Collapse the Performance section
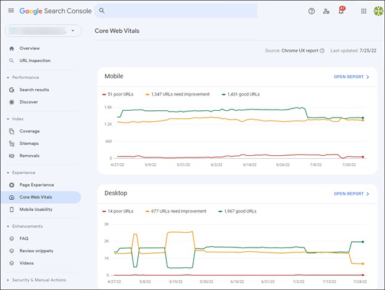 coord(8,78)
